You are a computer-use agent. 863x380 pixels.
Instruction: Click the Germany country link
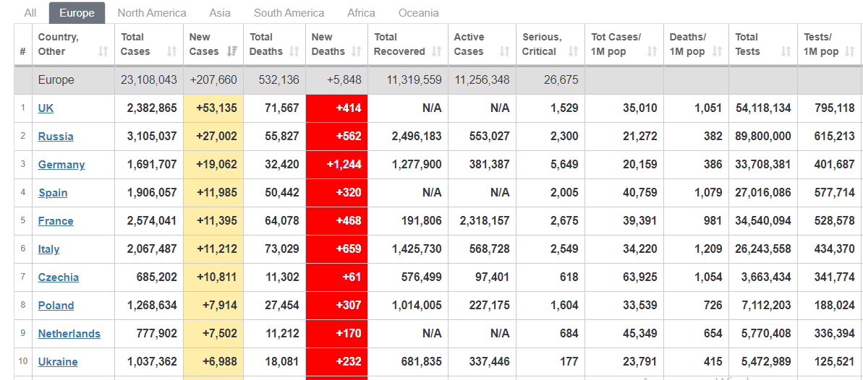61,165
